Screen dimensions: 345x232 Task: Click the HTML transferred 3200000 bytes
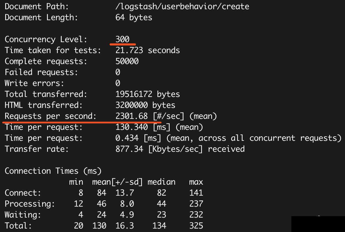point(145,105)
